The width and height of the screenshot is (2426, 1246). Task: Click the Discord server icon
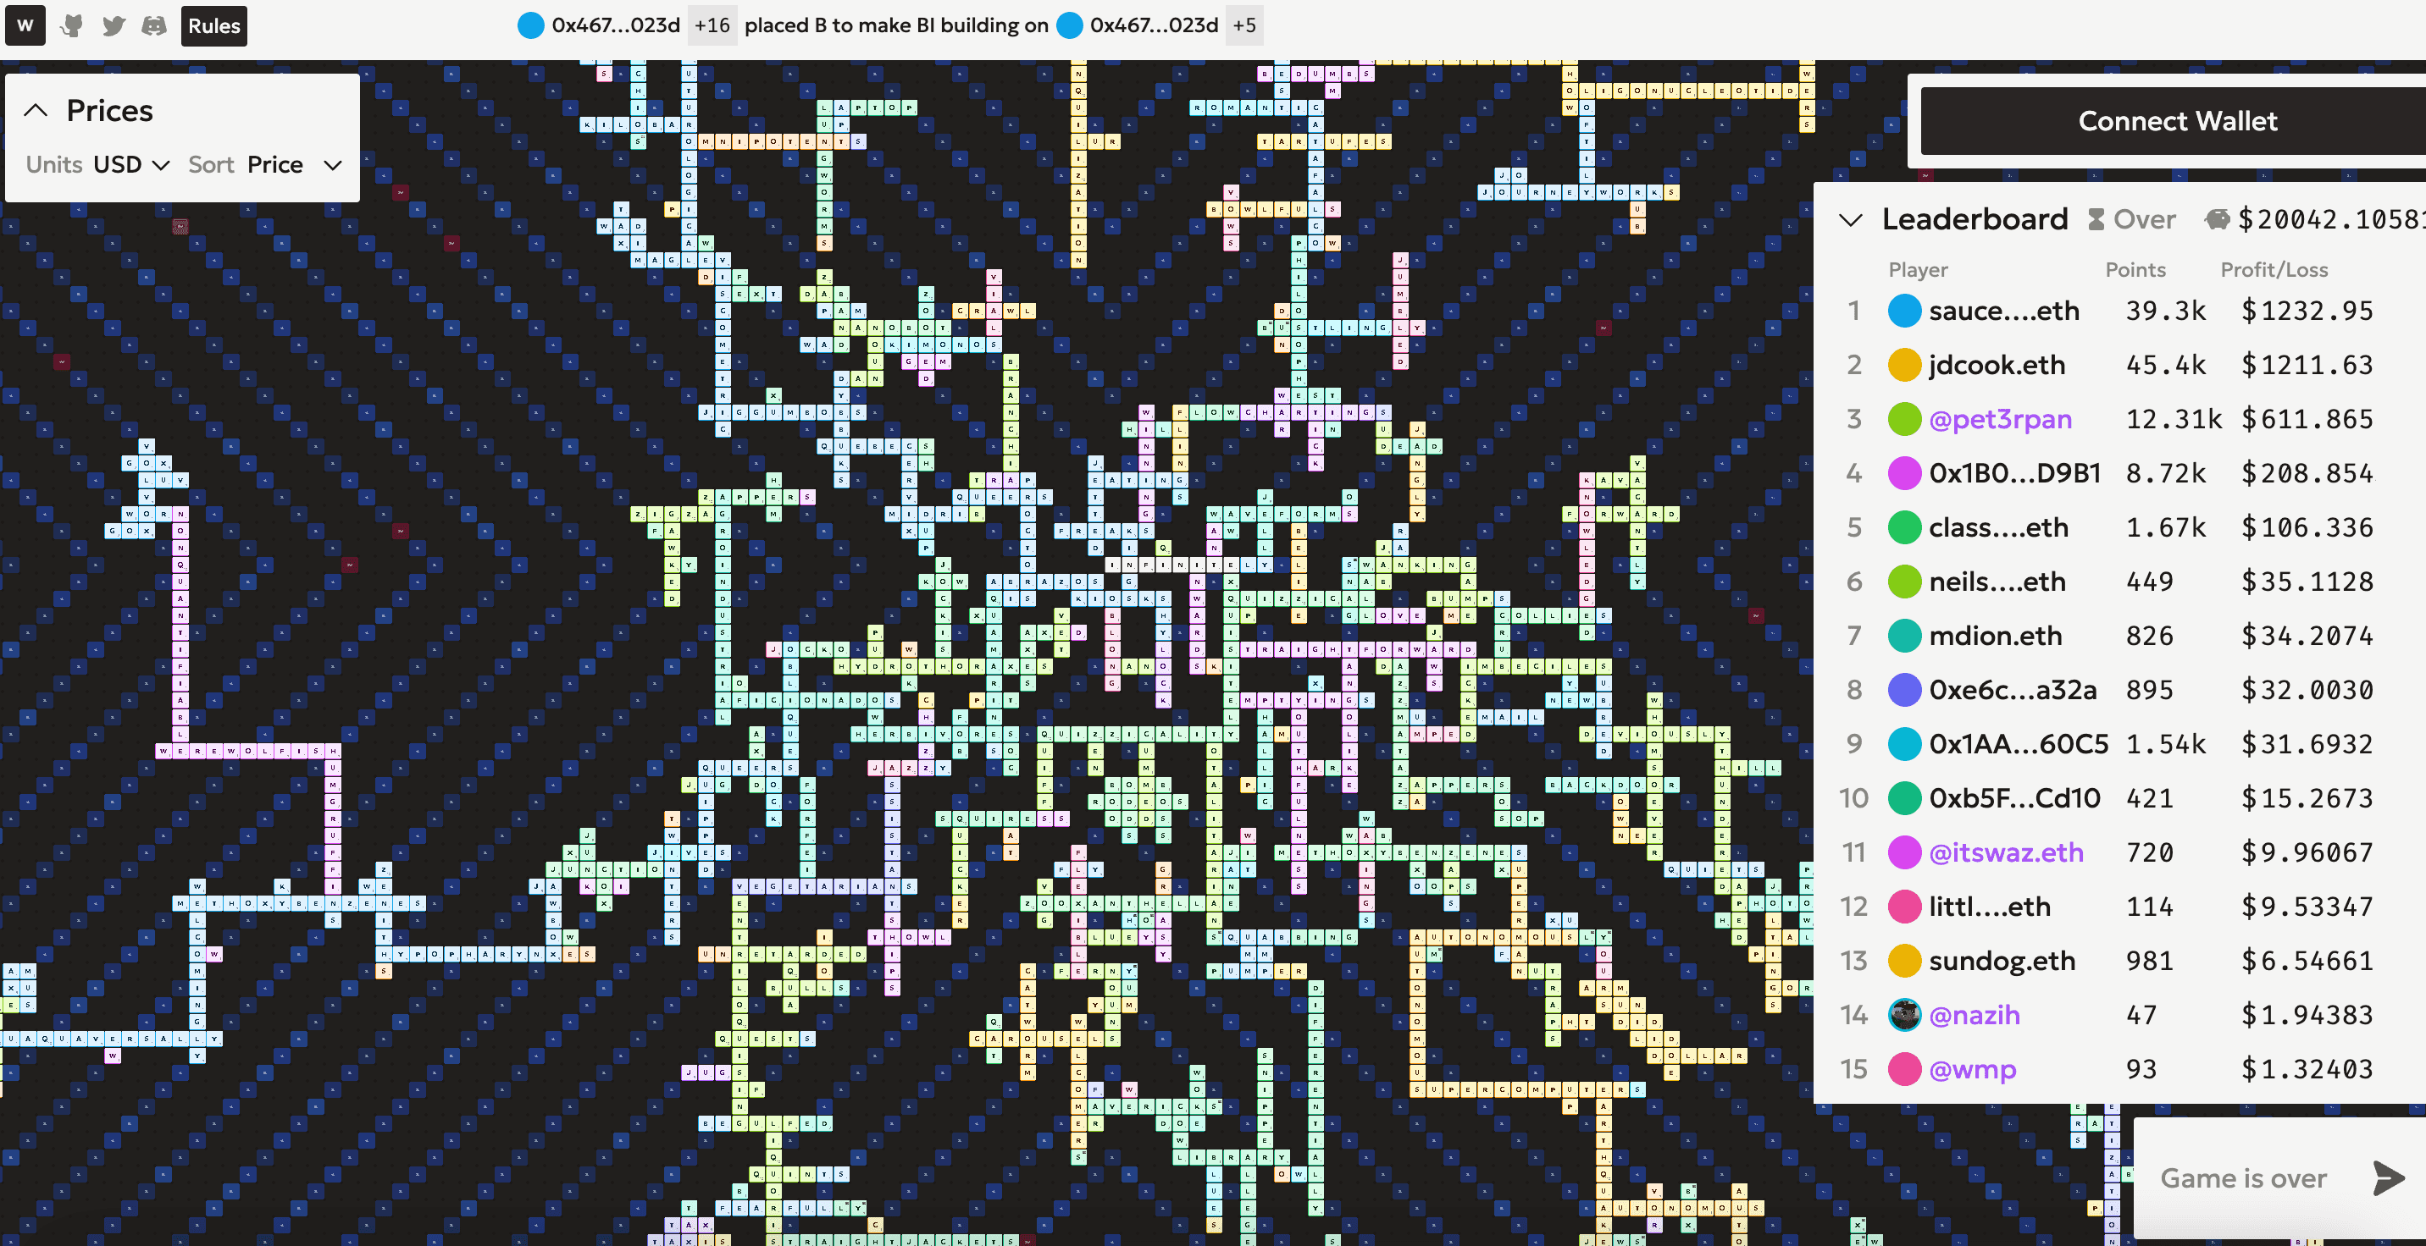click(154, 25)
